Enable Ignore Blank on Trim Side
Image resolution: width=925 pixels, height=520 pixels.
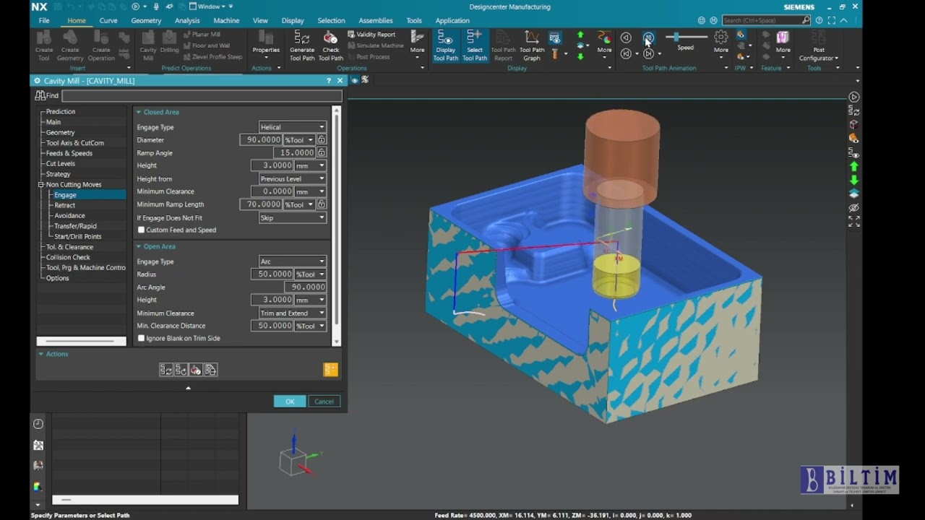click(141, 338)
